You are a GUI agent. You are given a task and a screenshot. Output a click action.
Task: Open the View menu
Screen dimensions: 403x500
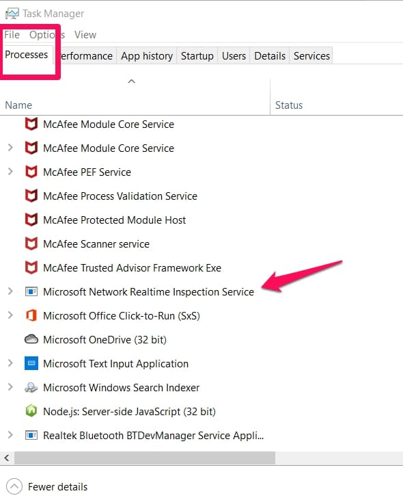[x=85, y=34]
